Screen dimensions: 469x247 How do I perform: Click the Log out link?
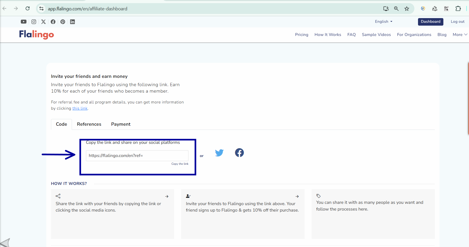pyautogui.click(x=457, y=21)
